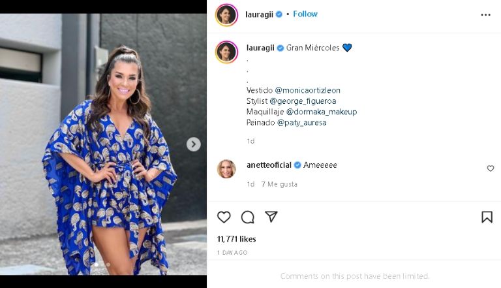View the 11,771 likes list
The height and width of the screenshot is (288, 501).
point(236,239)
